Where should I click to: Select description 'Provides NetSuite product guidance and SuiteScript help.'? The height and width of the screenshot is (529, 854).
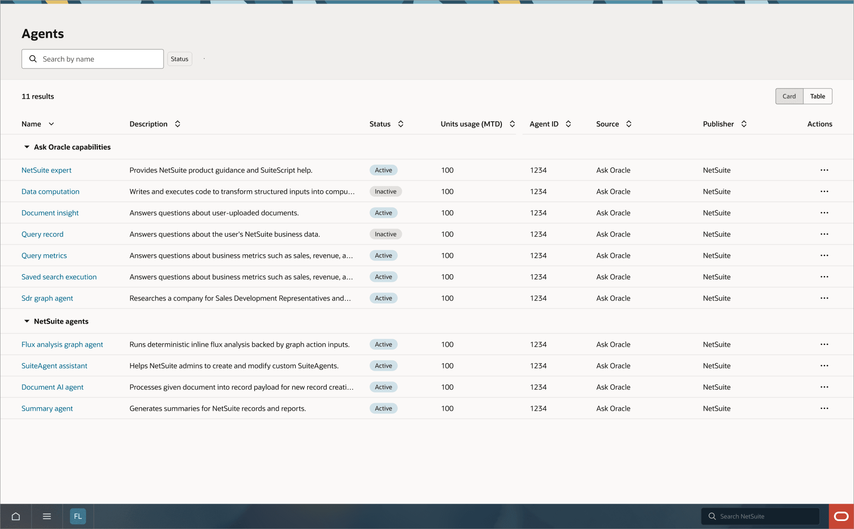tap(221, 170)
